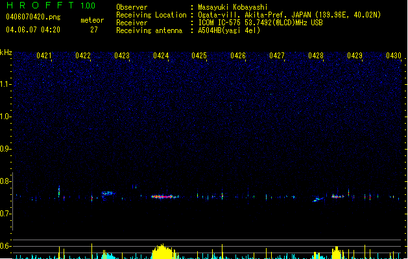
Task: Click the meteor count value 27
Action: [x=94, y=30]
